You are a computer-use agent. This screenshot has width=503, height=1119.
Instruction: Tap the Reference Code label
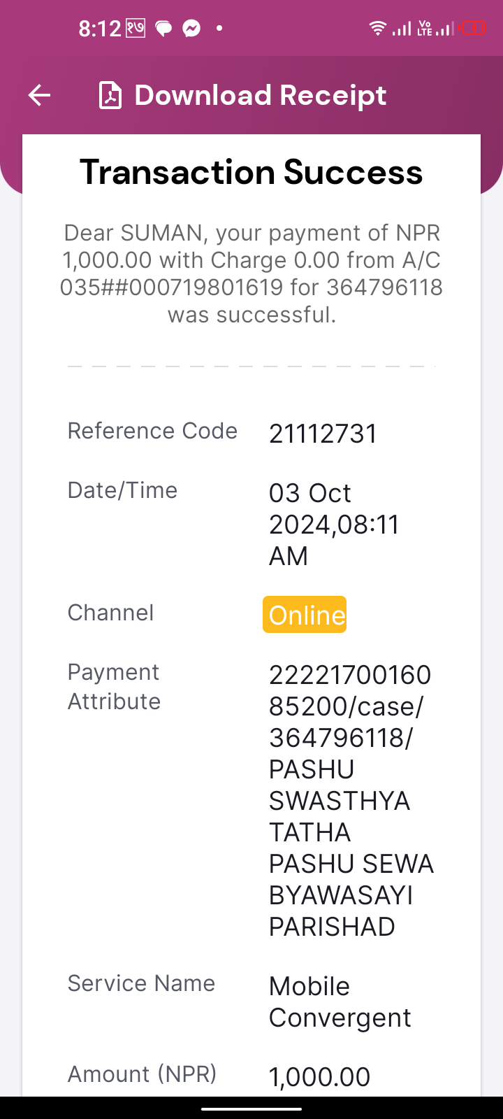pos(152,431)
